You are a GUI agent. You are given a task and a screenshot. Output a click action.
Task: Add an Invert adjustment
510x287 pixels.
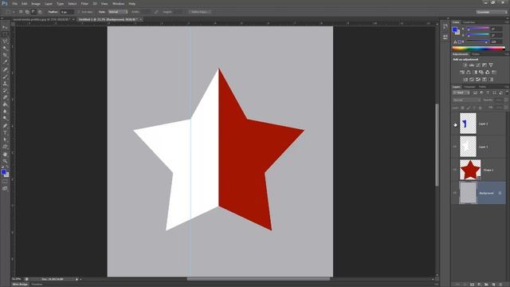click(x=465, y=80)
